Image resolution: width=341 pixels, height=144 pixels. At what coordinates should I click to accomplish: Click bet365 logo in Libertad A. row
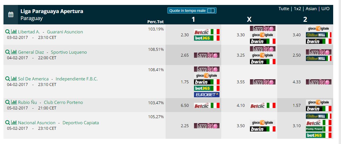(x=206, y=38)
